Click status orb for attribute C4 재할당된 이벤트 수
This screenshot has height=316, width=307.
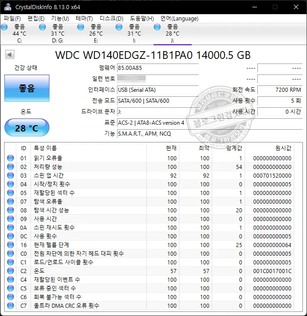(x=10, y=279)
